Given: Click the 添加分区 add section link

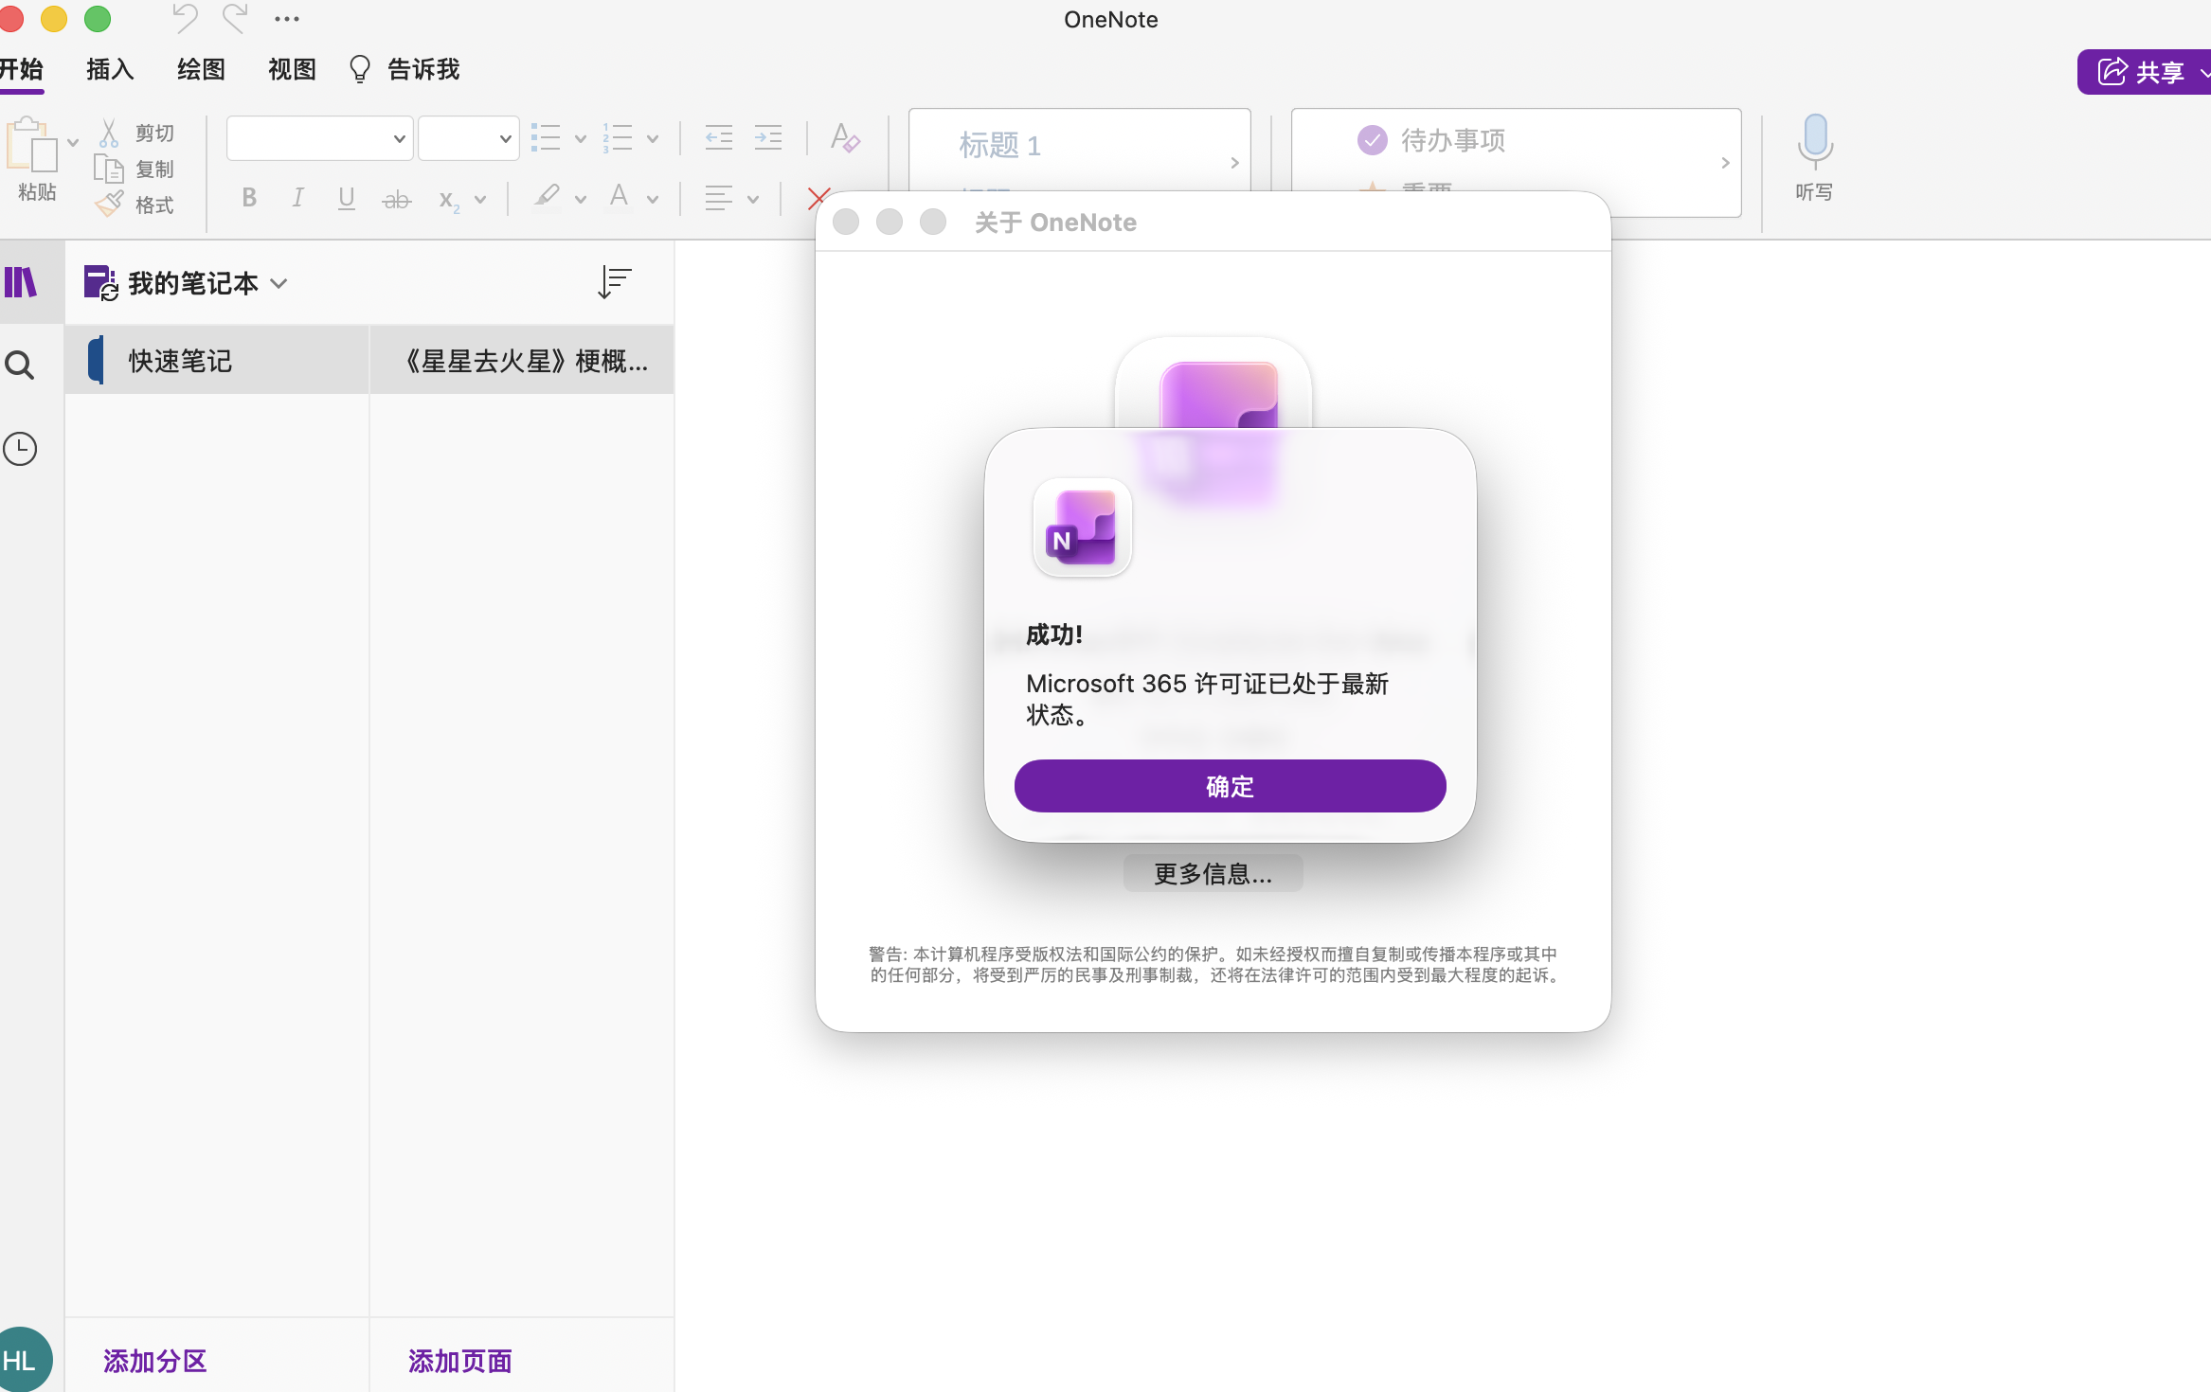Looking at the screenshot, I should (155, 1362).
